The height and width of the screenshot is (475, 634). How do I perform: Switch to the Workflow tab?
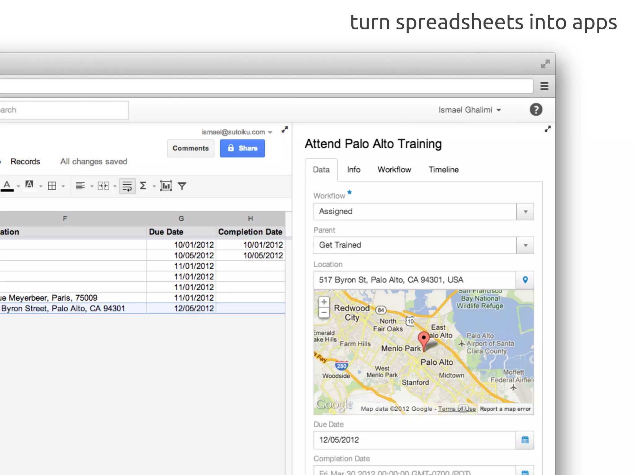pyautogui.click(x=394, y=169)
